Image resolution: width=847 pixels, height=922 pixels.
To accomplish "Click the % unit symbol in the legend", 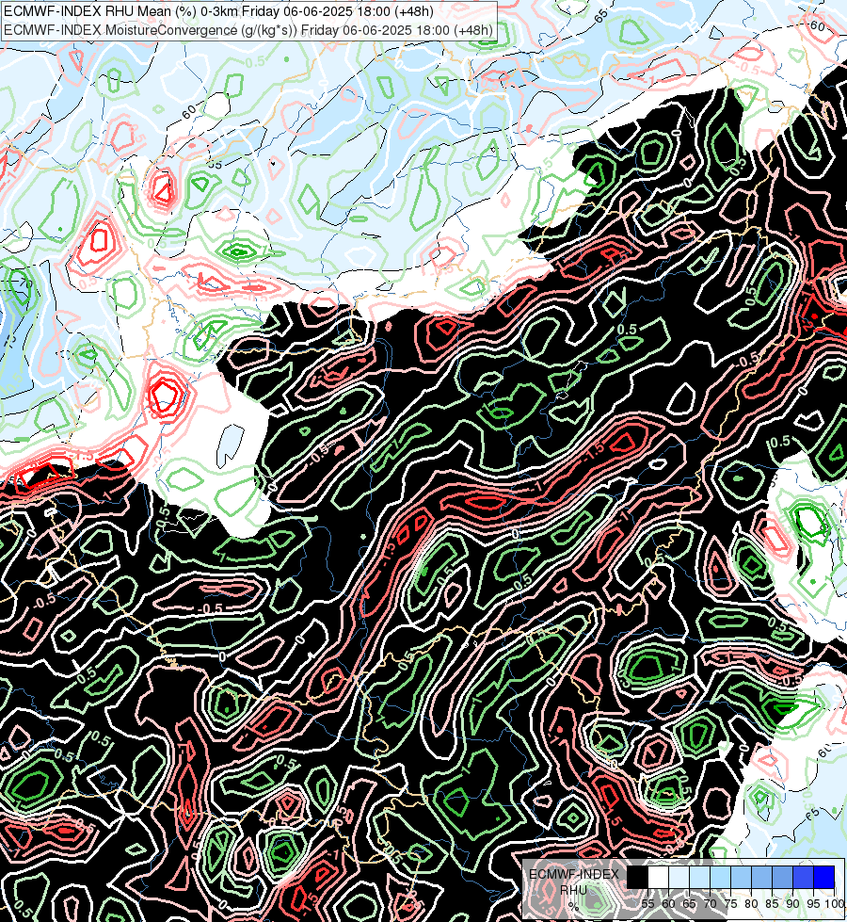I will 573,906.
